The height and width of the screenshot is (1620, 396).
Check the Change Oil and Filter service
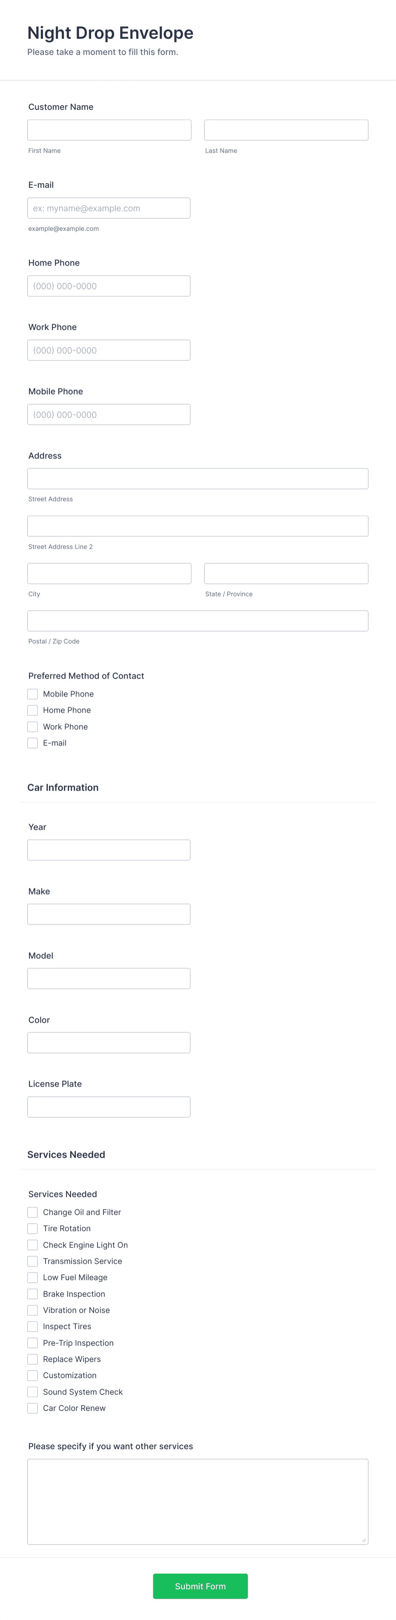32,1212
